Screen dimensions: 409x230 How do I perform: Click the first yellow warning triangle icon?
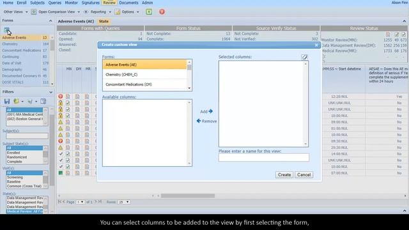click(61, 122)
